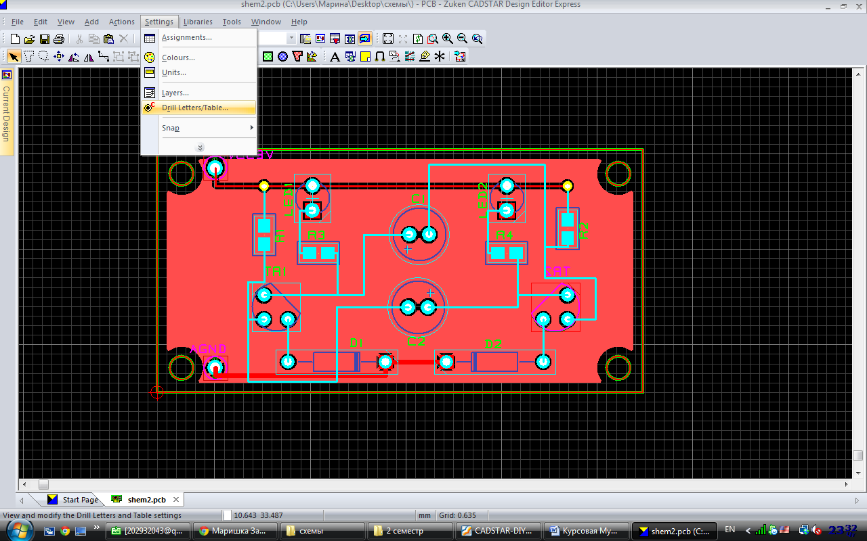The image size is (867, 541).
Task: Open the Window menu
Action: [x=266, y=22]
